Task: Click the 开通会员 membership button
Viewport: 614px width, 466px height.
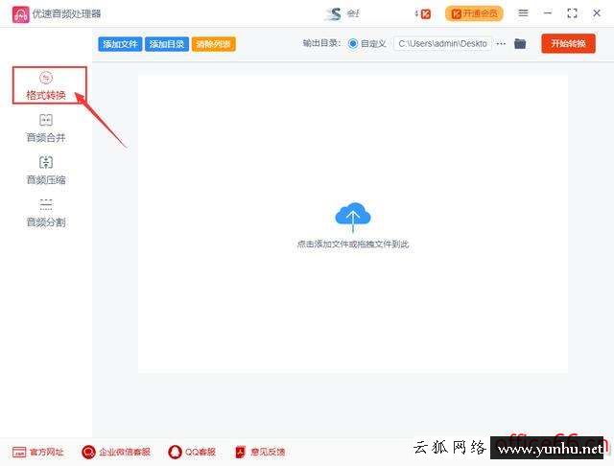Action: tap(474, 13)
